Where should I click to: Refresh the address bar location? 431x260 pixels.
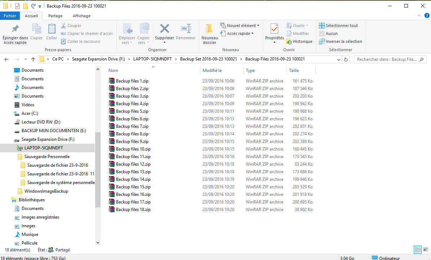(x=346, y=59)
